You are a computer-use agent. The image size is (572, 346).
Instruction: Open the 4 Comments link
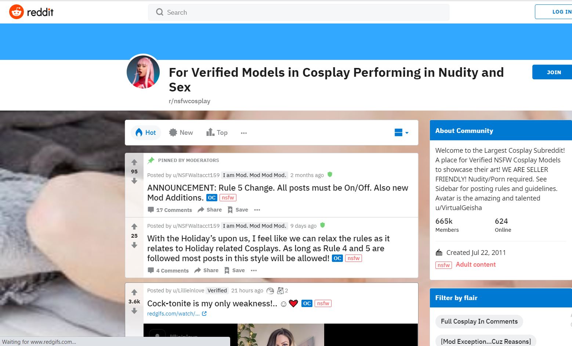pos(168,270)
